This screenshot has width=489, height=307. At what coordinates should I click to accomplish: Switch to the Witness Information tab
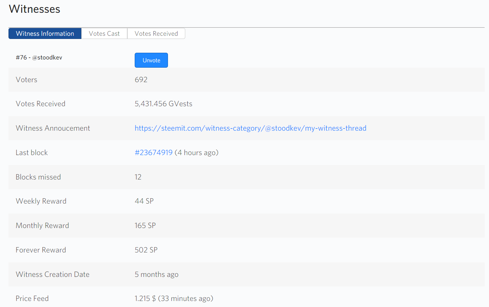pos(45,34)
